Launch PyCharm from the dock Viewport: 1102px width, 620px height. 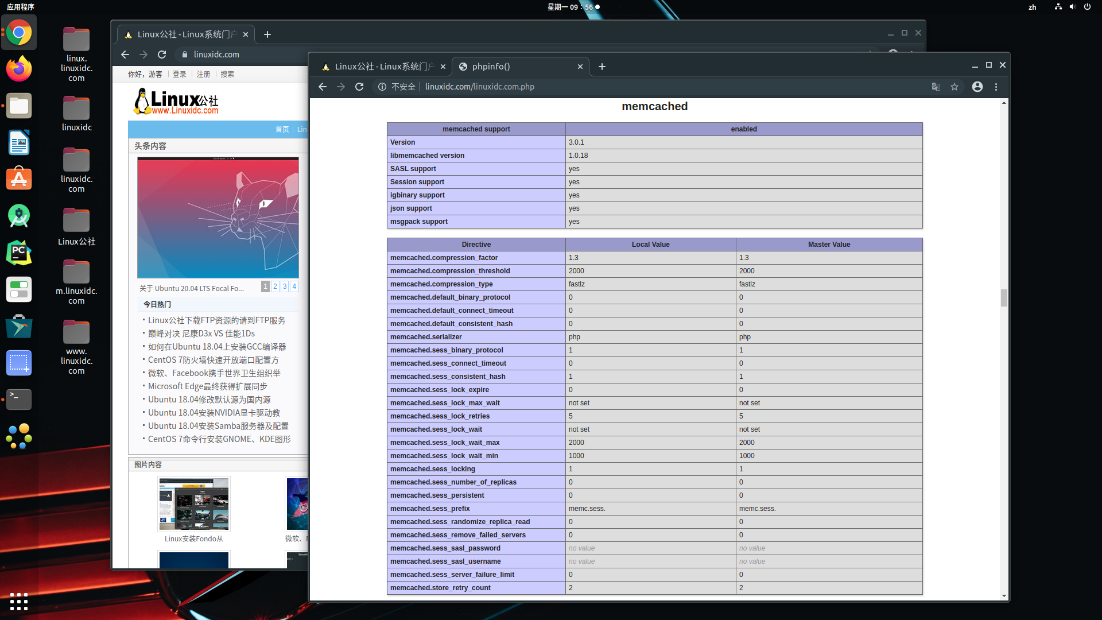[x=19, y=253]
